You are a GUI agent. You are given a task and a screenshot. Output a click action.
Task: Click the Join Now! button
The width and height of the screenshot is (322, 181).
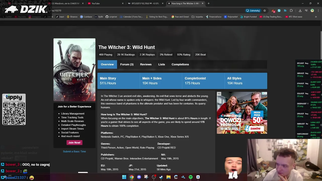tap(74, 143)
